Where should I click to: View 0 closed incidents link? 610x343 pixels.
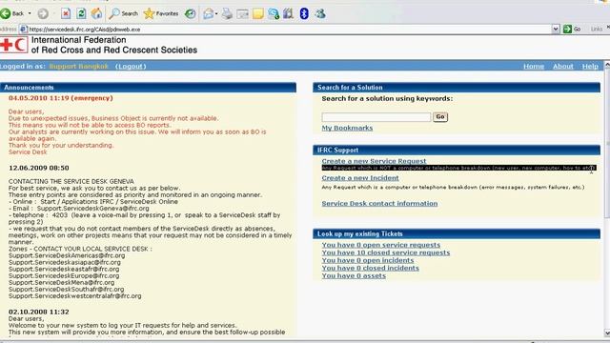tap(371, 268)
